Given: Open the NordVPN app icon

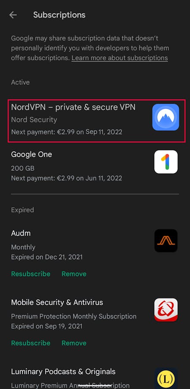Looking at the screenshot, I should pos(166,117).
